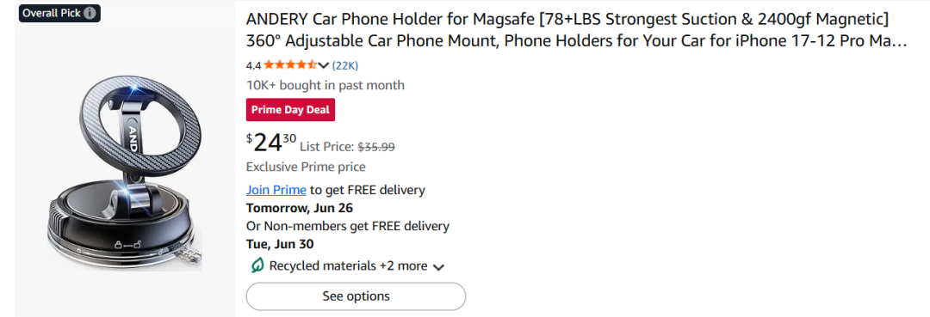The image size is (930, 317).
Task: Click the Overall Pick label
Action: (52, 13)
